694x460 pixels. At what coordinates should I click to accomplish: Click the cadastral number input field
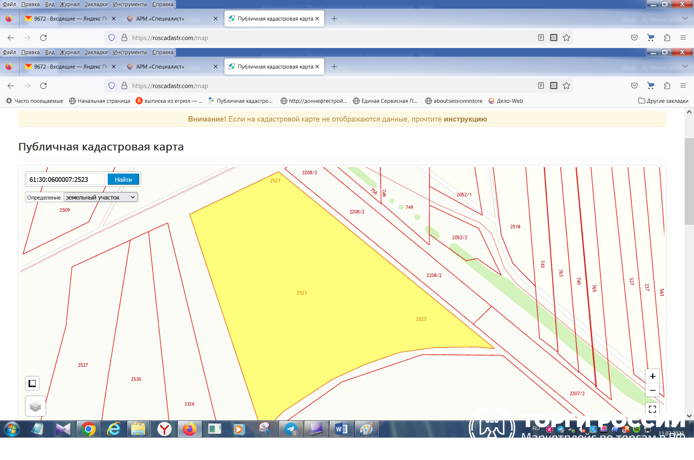coord(65,180)
